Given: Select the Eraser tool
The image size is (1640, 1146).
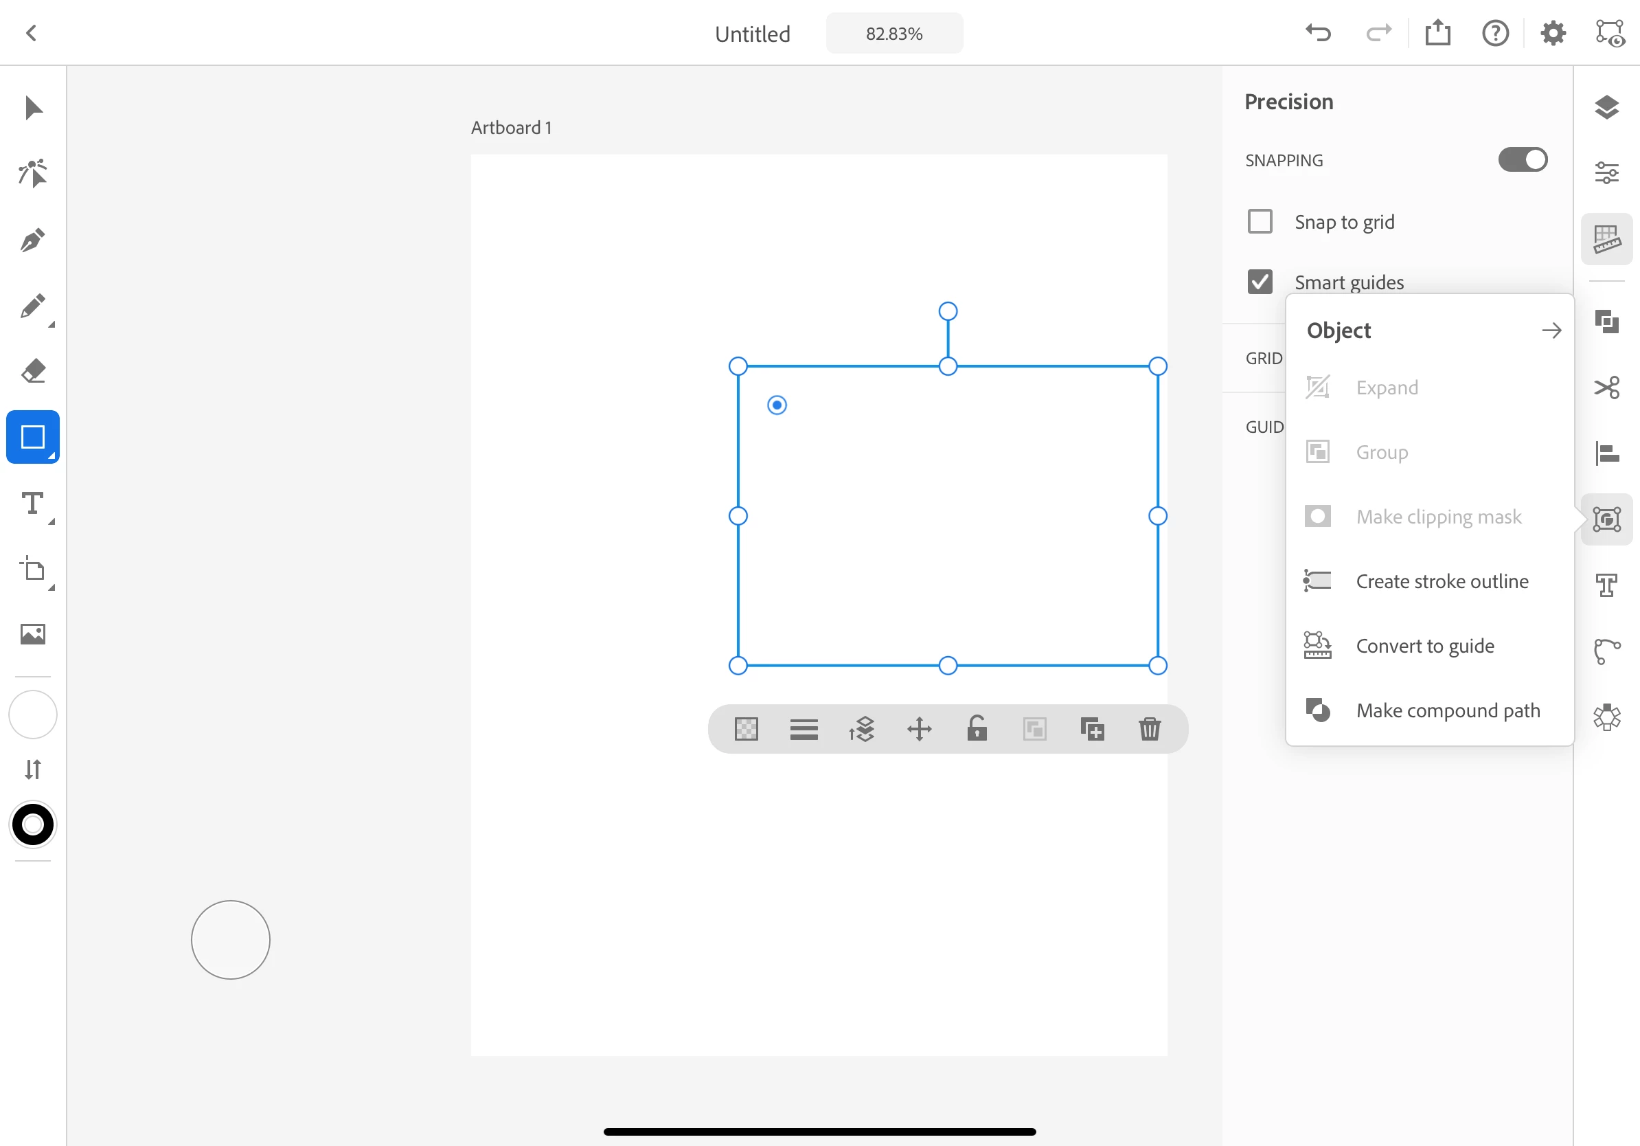Looking at the screenshot, I should (x=33, y=372).
